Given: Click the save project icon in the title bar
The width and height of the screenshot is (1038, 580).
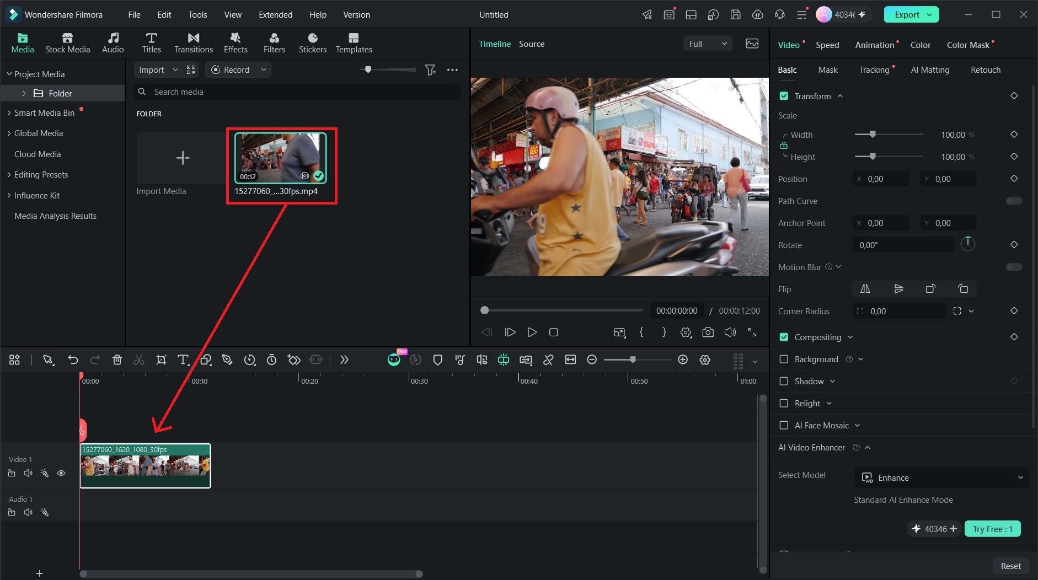Looking at the screenshot, I should tap(735, 15).
